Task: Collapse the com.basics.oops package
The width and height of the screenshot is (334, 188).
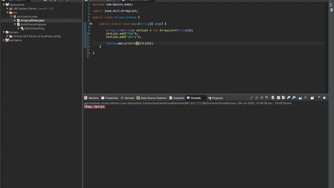Action: pos(11,16)
